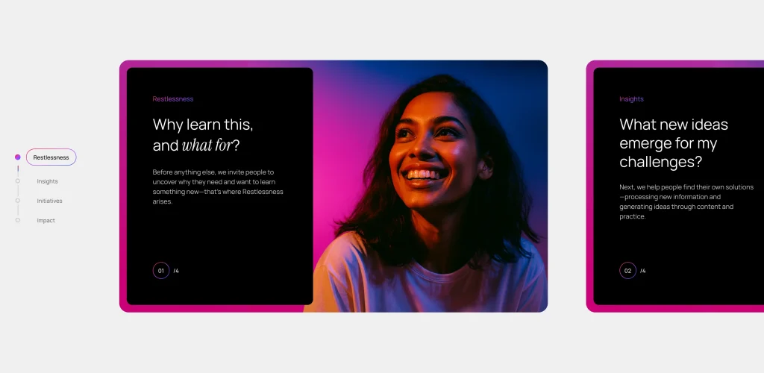Click the progress line below the Restlessness dot
This screenshot has height=373, width=764.
point(18,169)
